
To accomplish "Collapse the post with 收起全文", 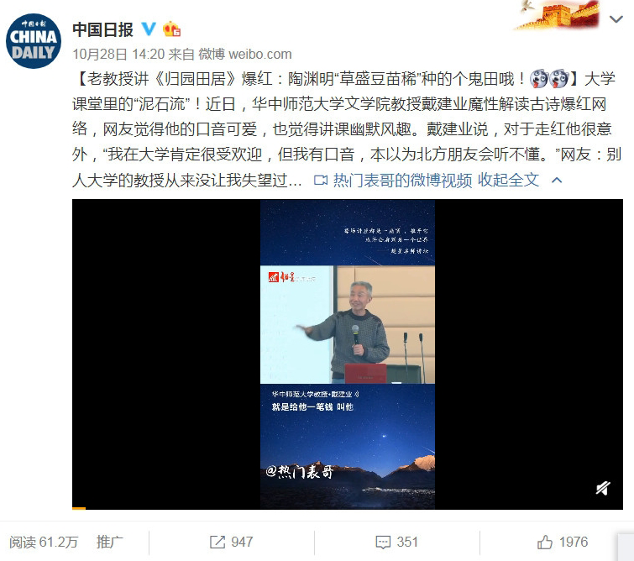I will [509, 180].
